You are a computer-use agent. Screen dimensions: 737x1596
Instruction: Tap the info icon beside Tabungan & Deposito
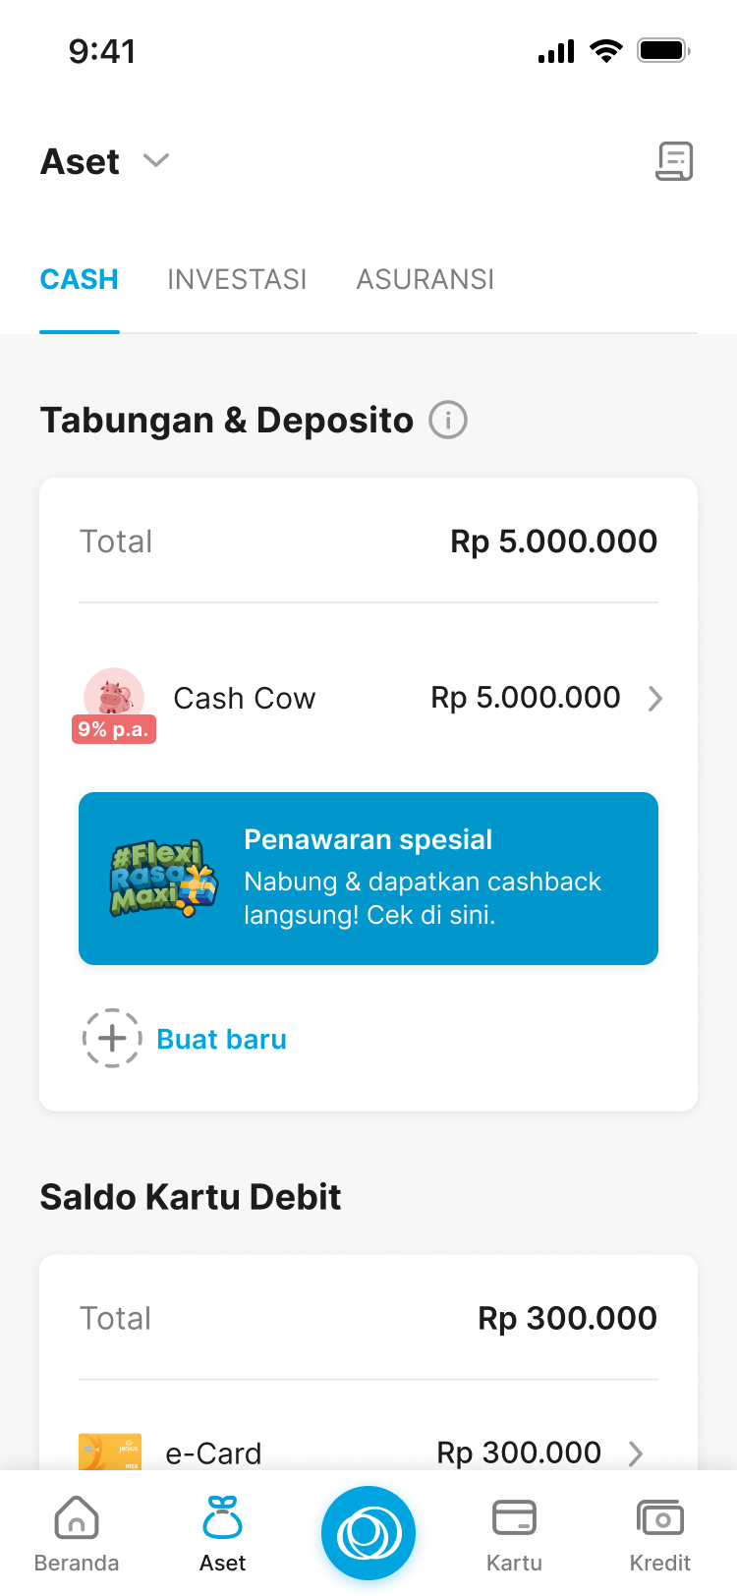[x=448, y=421]
